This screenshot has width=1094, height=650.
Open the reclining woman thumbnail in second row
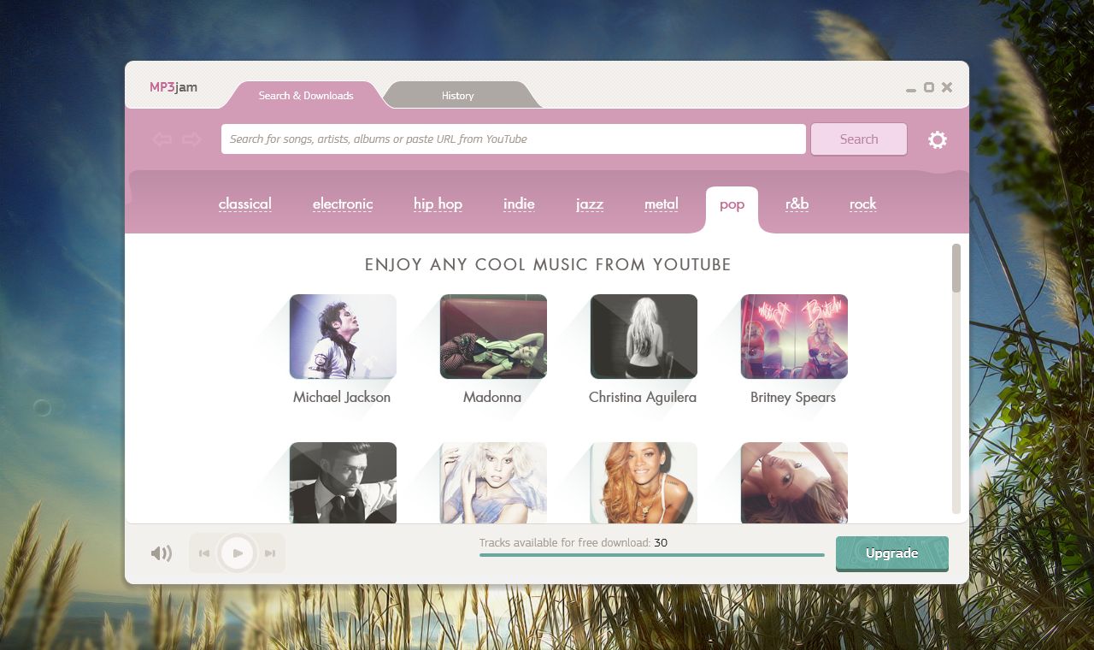click(x=794, y=482)
